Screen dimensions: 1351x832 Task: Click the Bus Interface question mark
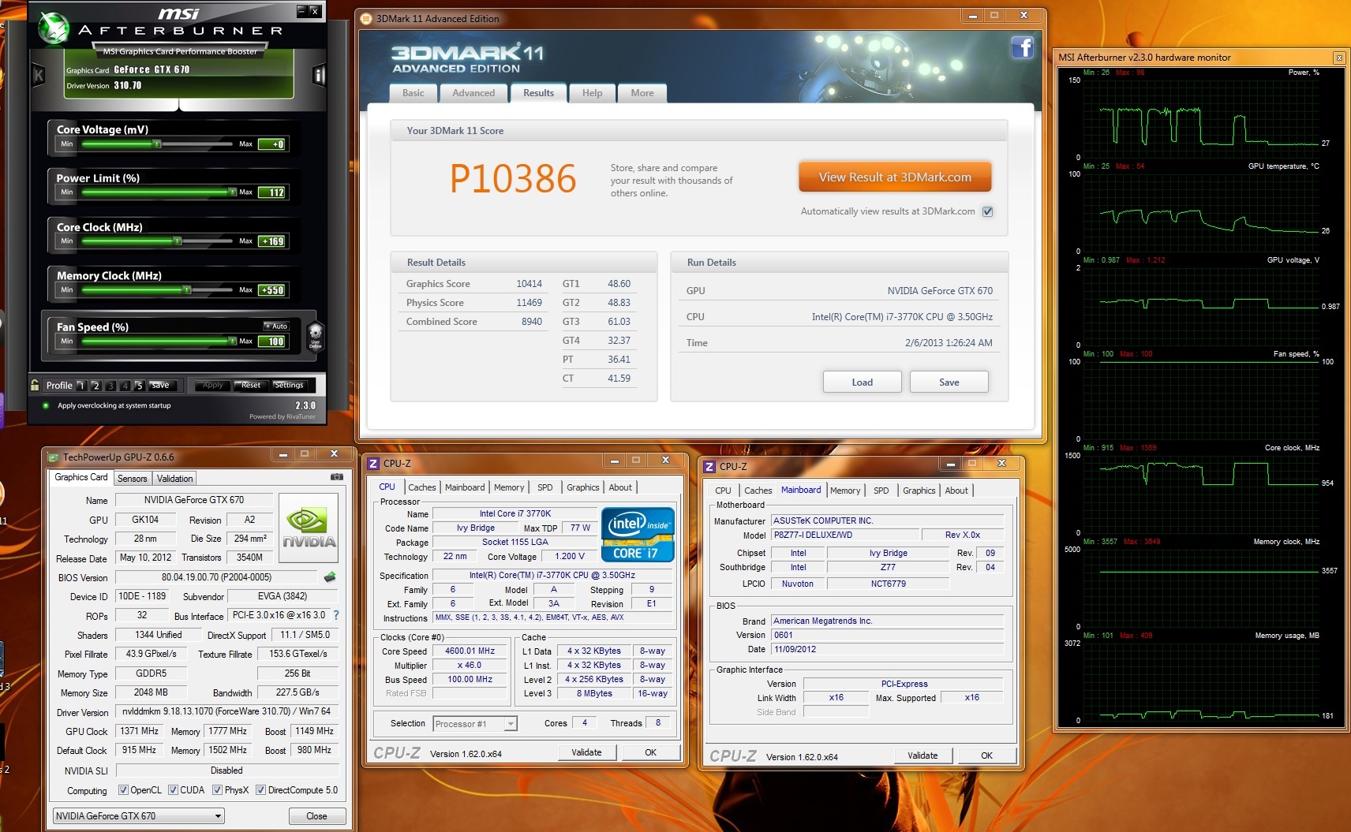336,615
